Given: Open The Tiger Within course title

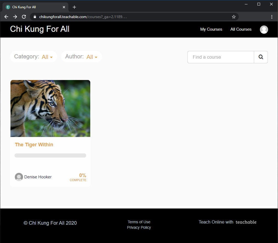Looking at the screenshot, I should click(34, 145).
